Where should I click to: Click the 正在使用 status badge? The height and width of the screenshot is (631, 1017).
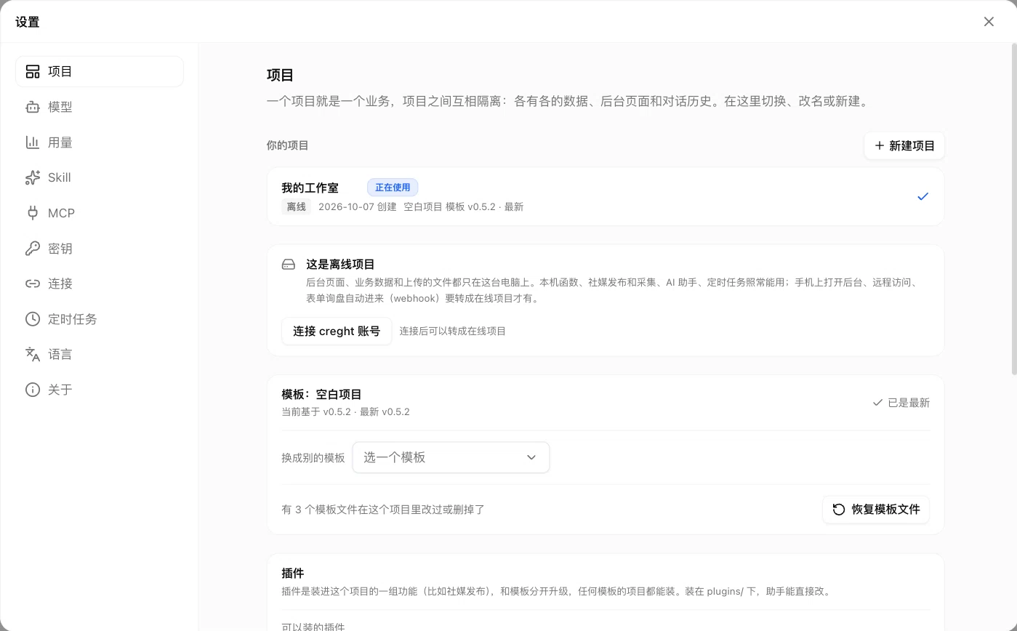[393, 188]
